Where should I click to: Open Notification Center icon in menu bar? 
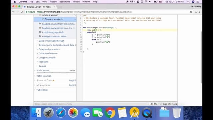[198, 2]
